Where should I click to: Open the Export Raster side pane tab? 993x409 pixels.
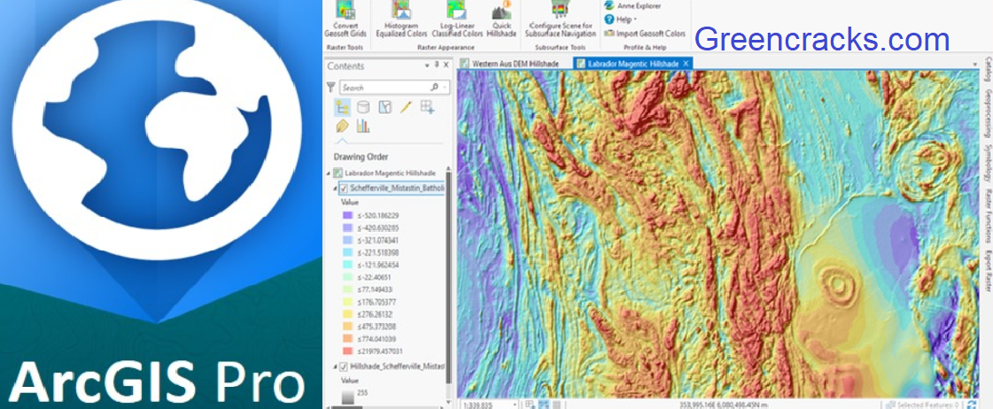pos(988,273)
